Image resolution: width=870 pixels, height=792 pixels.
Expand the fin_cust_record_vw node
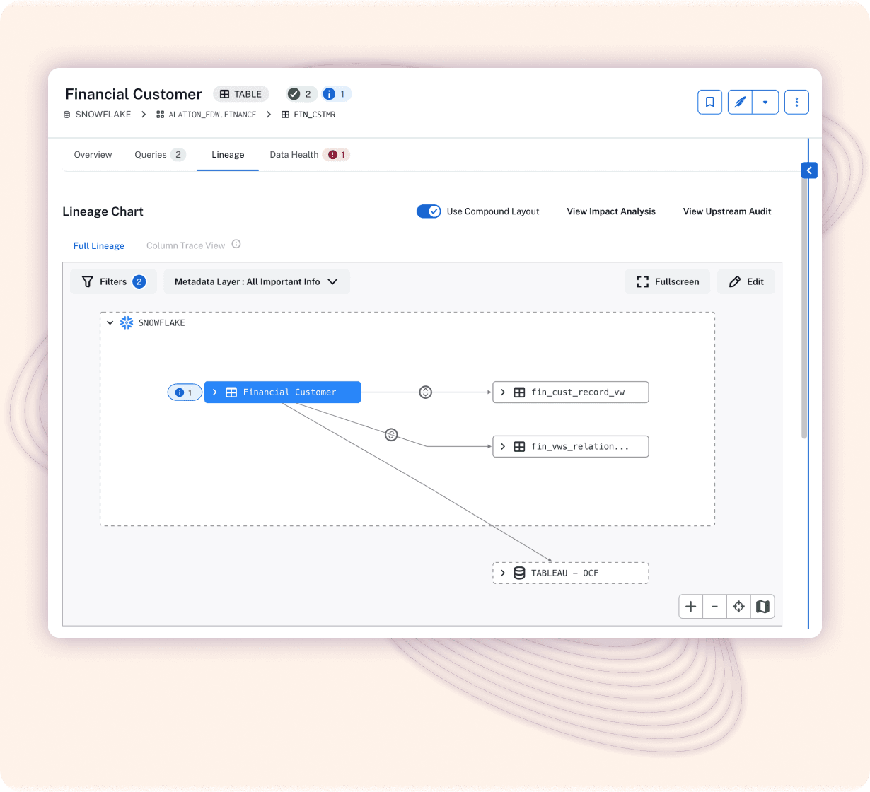tap(503, 392)
